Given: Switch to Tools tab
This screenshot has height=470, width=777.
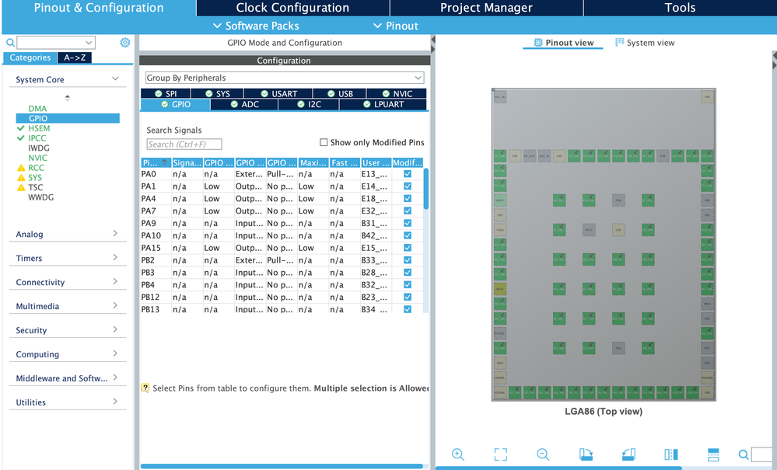Looking at the screenshot, I should [681, 8].
